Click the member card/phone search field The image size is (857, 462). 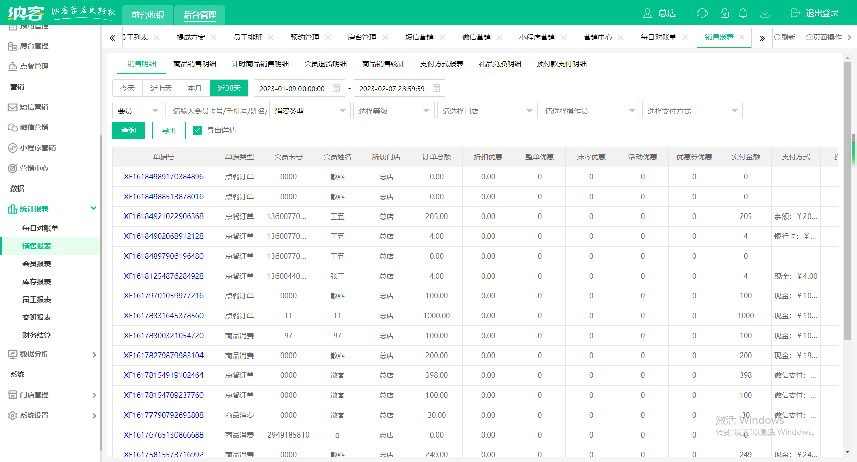217,111
